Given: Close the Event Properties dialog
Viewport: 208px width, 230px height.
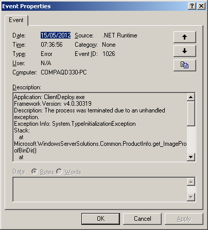Looking at the screenshot, I should [x=201, y=6].
